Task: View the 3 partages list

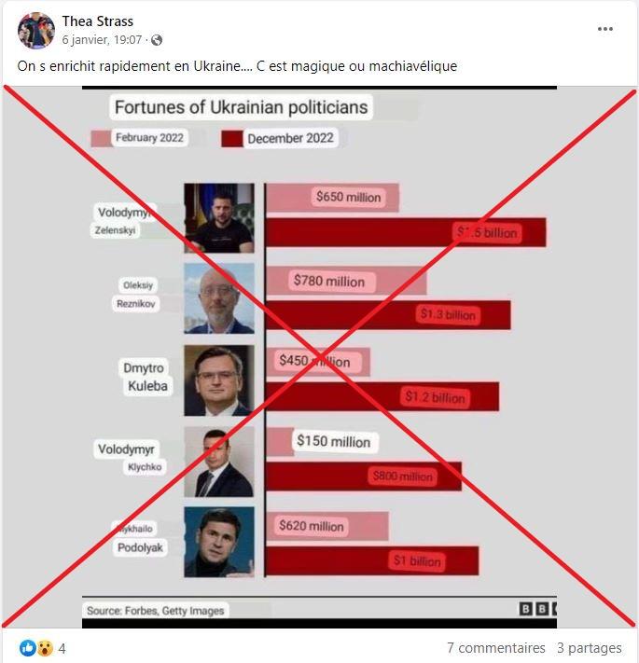Action: point(590,648)
